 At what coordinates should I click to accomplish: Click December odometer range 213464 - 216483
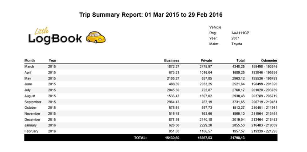click(x=264, y=120)
